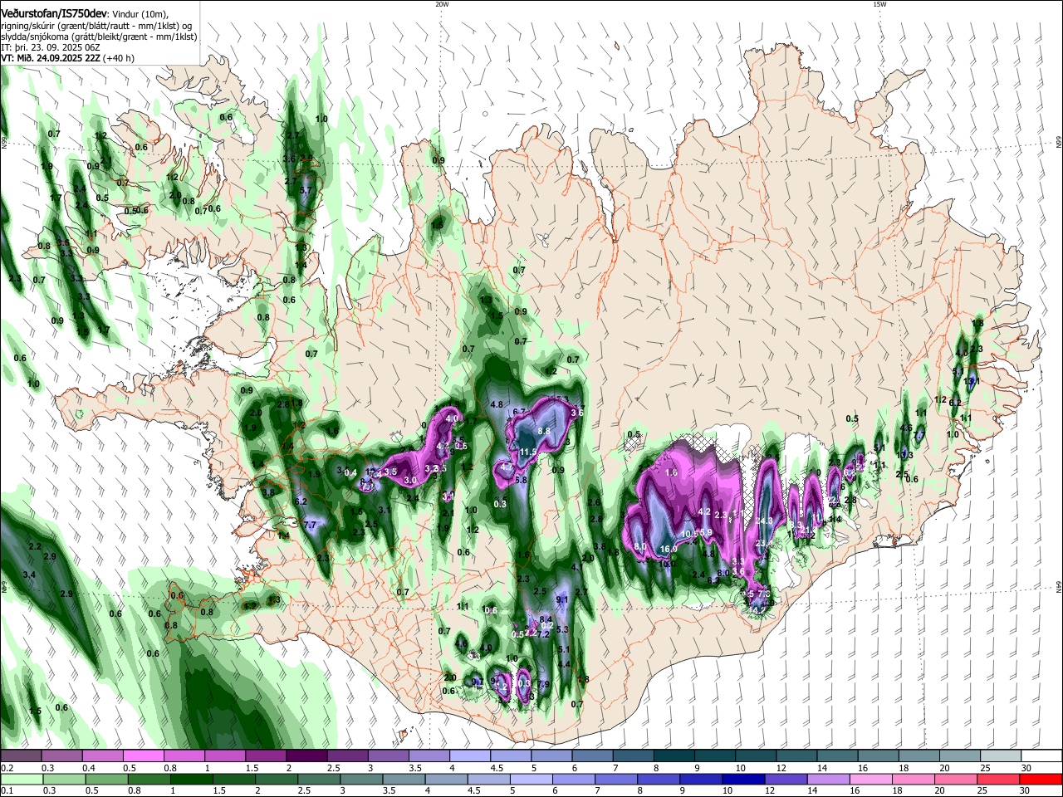This screenshot has height=797, width=1063.
Task: Click the 7.7 value in southwest Iceland
Action: [x=311, y=526]
